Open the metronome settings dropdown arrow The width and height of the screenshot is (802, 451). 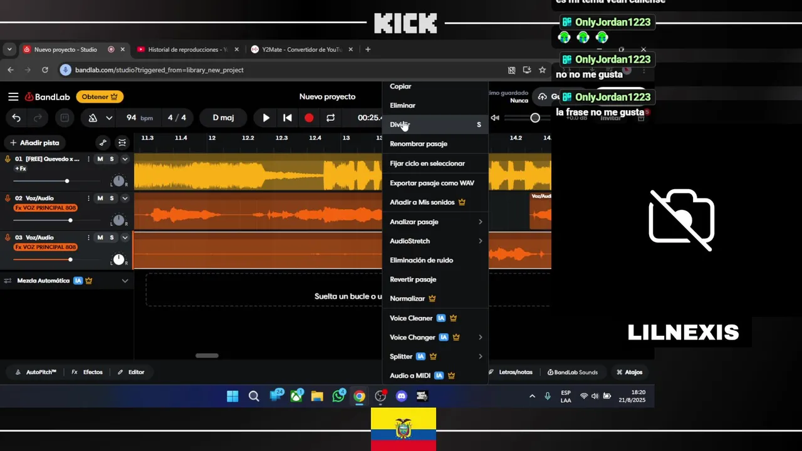(109, 118)
